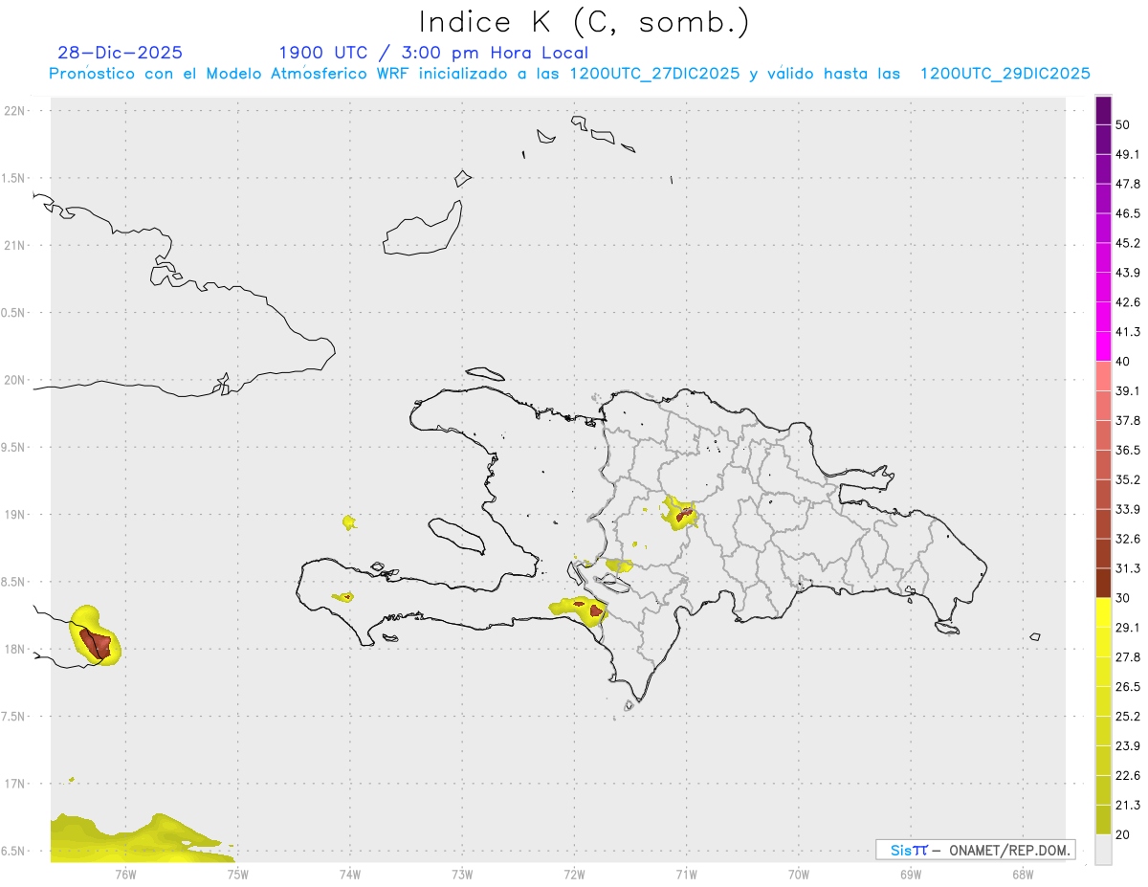Click the legend value "22.6"
This screenshot has width=1148, height=887.
tap(1128, 776)
